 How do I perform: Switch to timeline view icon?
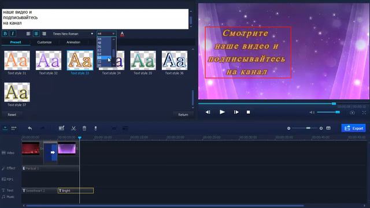click(x=5, y=128)
